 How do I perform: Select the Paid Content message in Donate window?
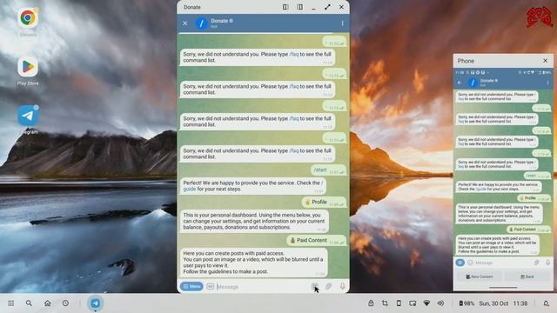click(x=316, y=240)
